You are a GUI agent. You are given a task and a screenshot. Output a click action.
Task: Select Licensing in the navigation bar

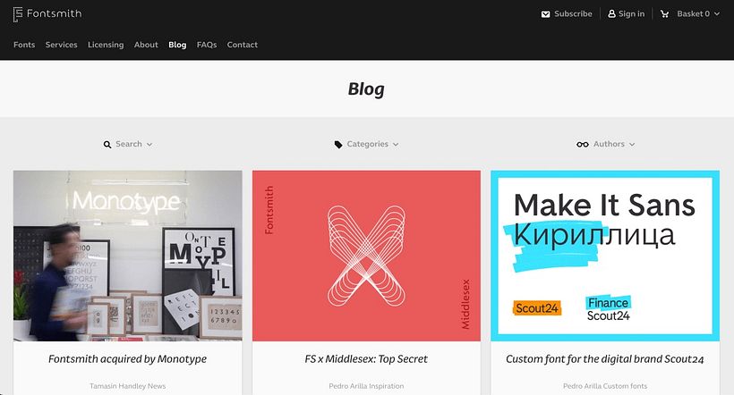[x=106, y=45]
